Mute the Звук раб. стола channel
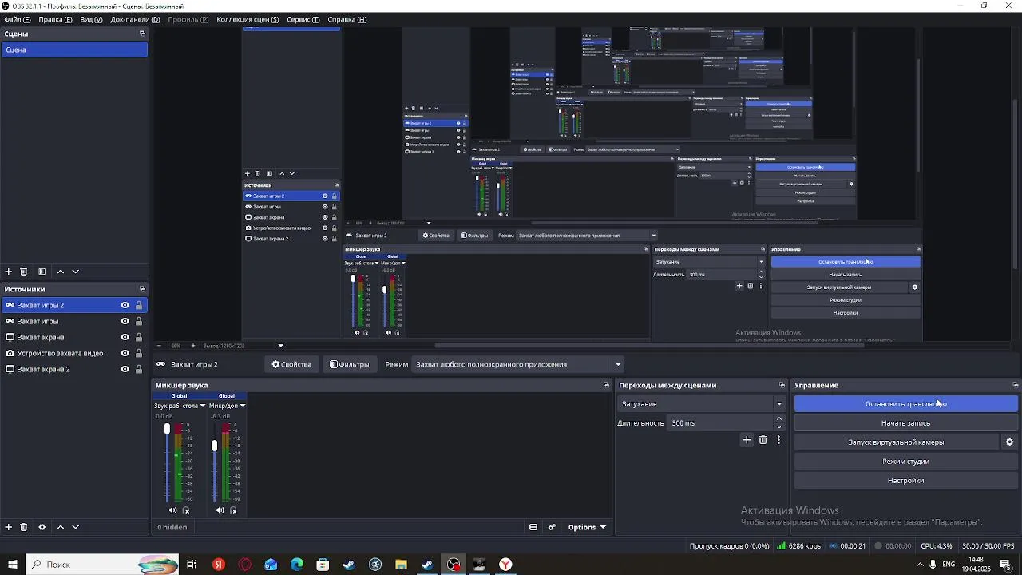This screenshot has height=575, width=1022. pyautogui.click(x=172, y=510)
